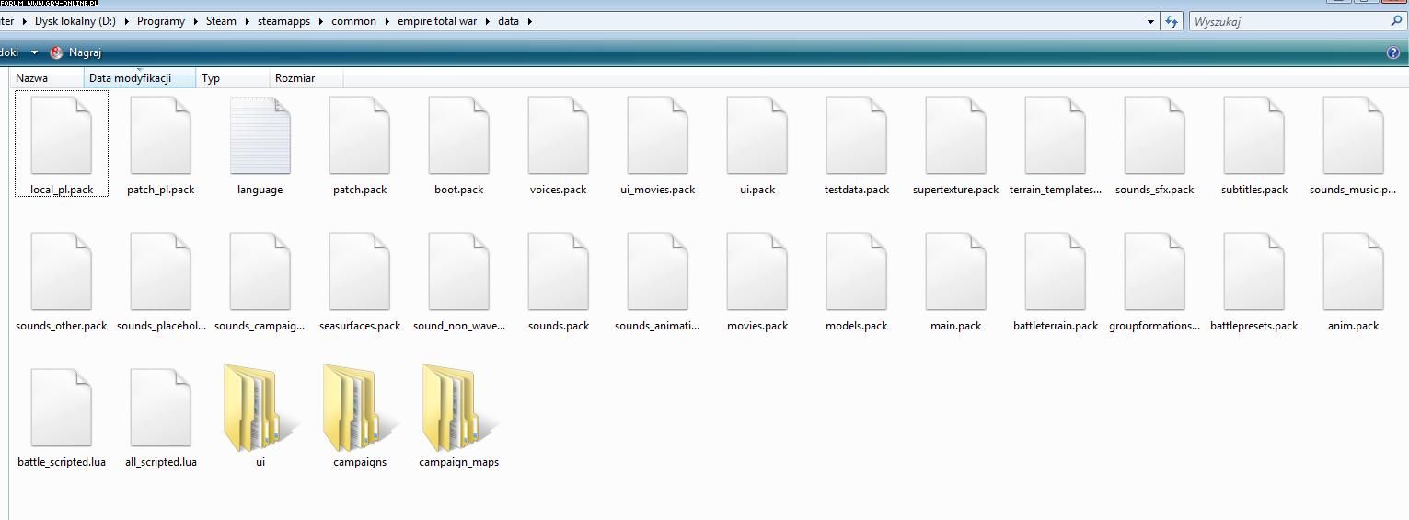The width and height of the screenshot is (1409, 520).
Task: Select the sounds_sfx.pack file icon
Action: click(1155, 135)
